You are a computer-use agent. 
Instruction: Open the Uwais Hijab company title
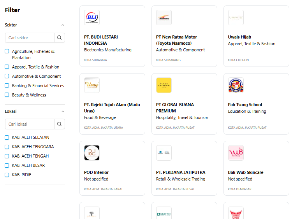239,37
